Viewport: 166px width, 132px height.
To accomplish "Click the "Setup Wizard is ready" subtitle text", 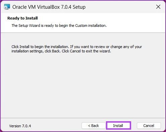I will pos(59,26).
